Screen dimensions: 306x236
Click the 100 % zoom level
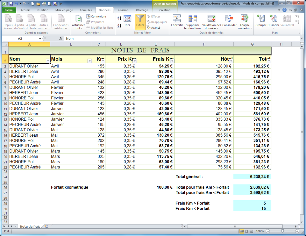click(260, 231)
